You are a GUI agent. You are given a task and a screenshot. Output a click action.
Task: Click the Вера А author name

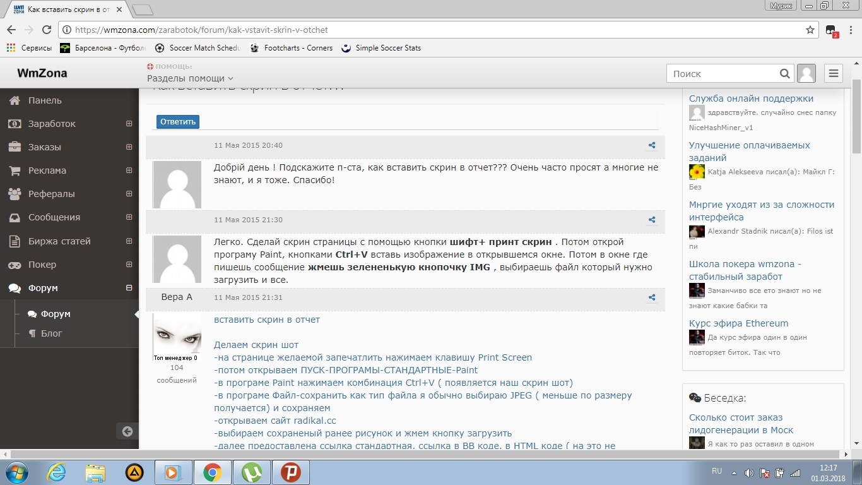pyautogui.click(x=177, y=297)
